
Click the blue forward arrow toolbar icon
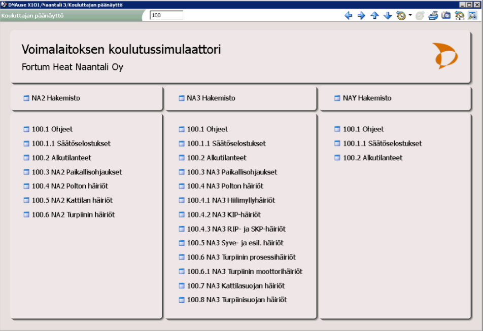tap(361, 15)
